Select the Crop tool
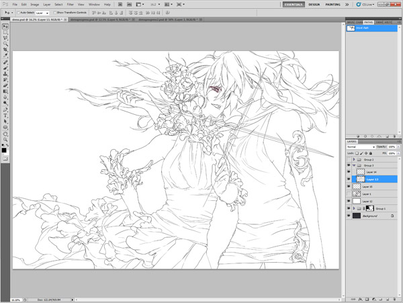403x303 pixels. pyautogui.click(x=5, y=49)
